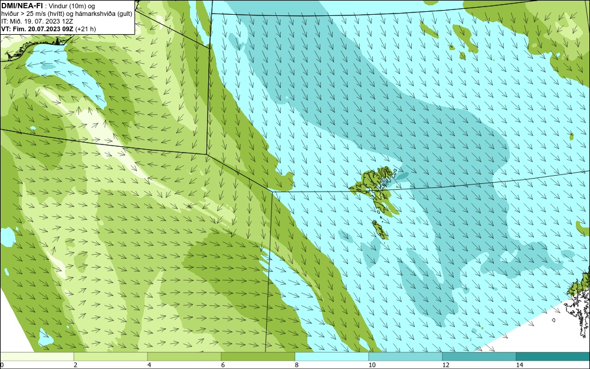The image size is (590, 369).
Task: Click the 12–14 m/s darker teal swatch
Action: coord(479,357)
